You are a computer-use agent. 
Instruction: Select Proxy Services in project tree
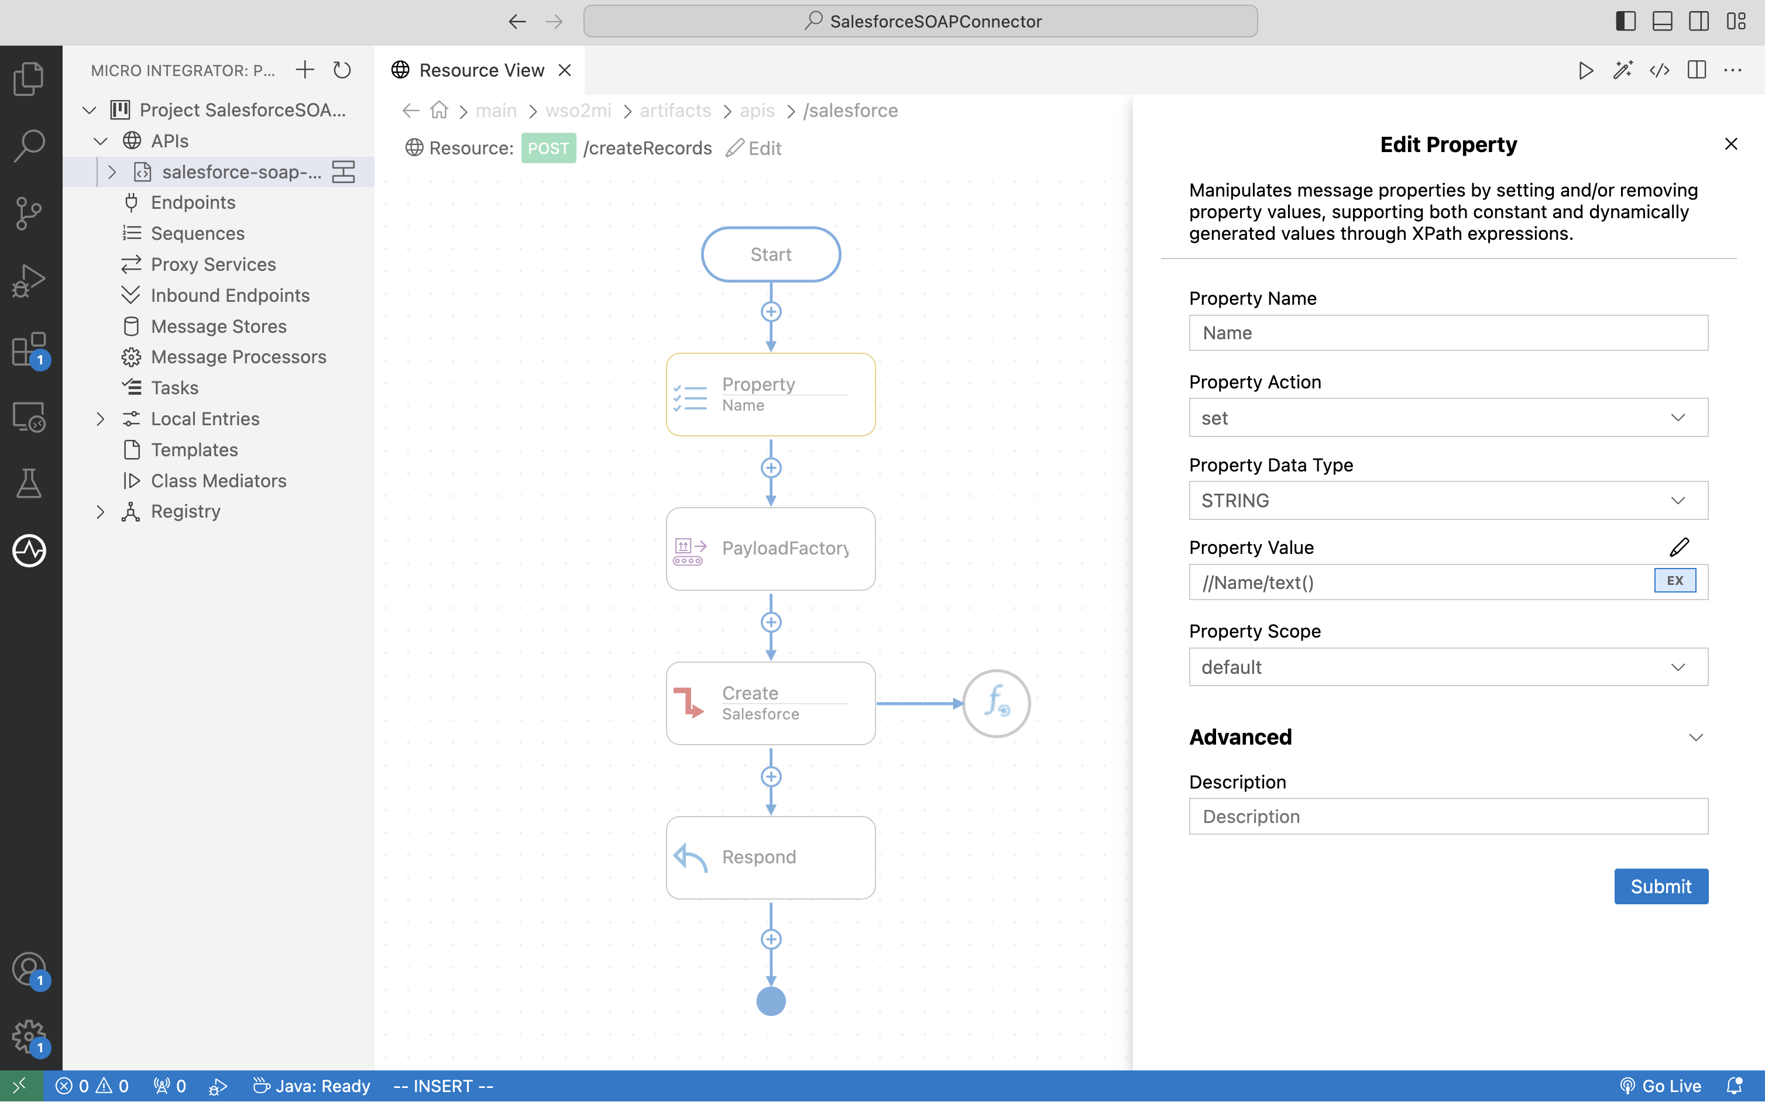[x=213, y=264]
